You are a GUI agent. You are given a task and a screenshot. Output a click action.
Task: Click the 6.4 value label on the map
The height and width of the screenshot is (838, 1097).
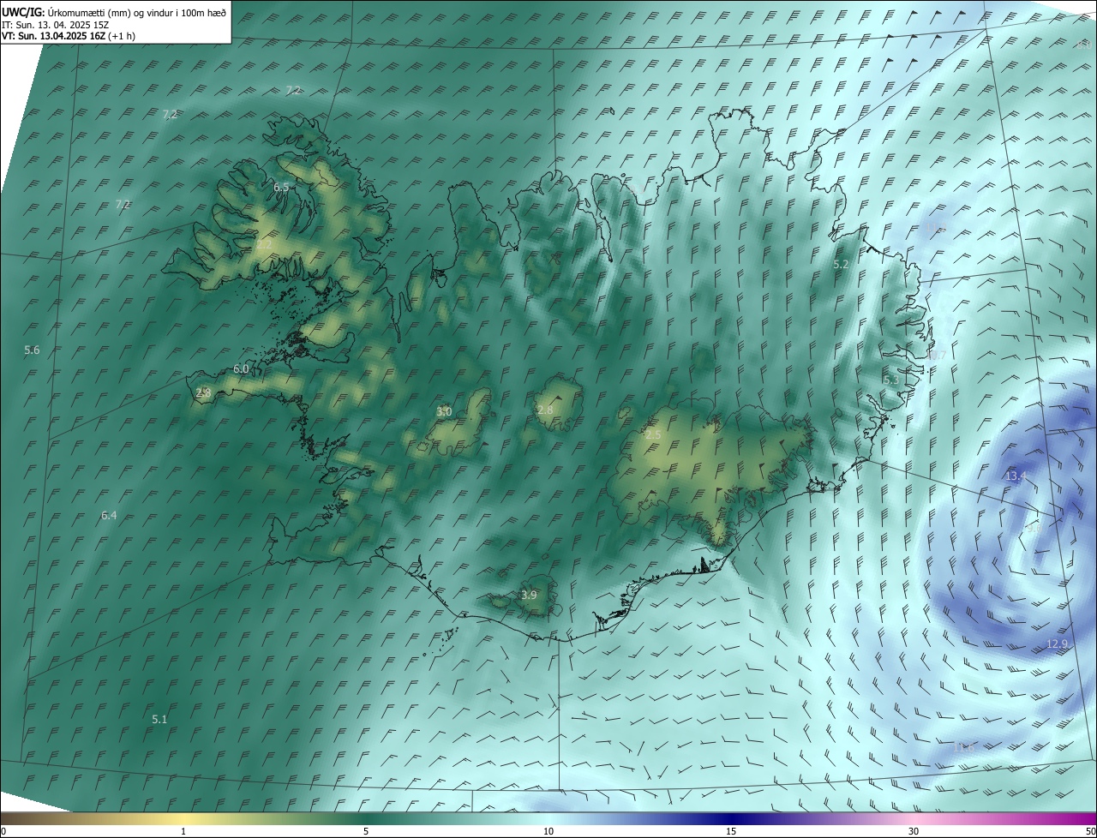109,515
